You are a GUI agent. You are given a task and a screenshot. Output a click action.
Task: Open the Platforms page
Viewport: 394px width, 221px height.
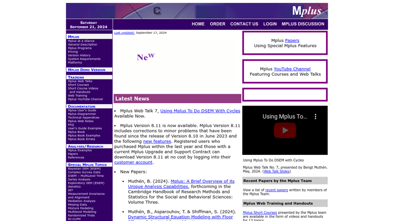point(75,62)
